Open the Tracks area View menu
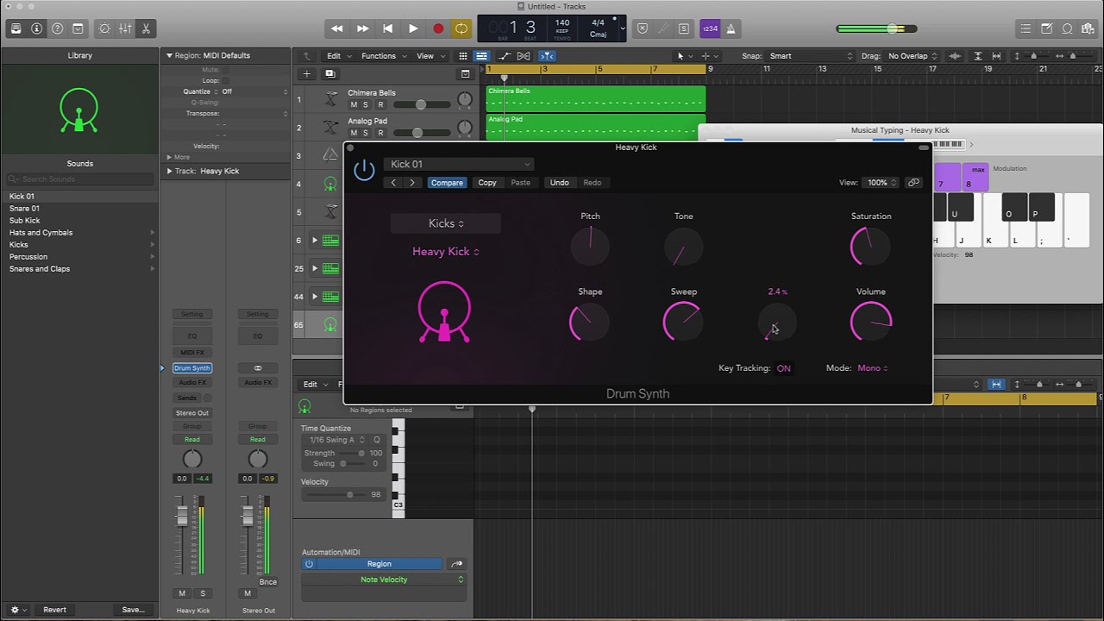 [430, 56]
